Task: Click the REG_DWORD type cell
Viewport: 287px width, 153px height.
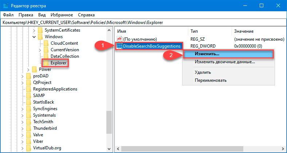Action: coord(203,46)
